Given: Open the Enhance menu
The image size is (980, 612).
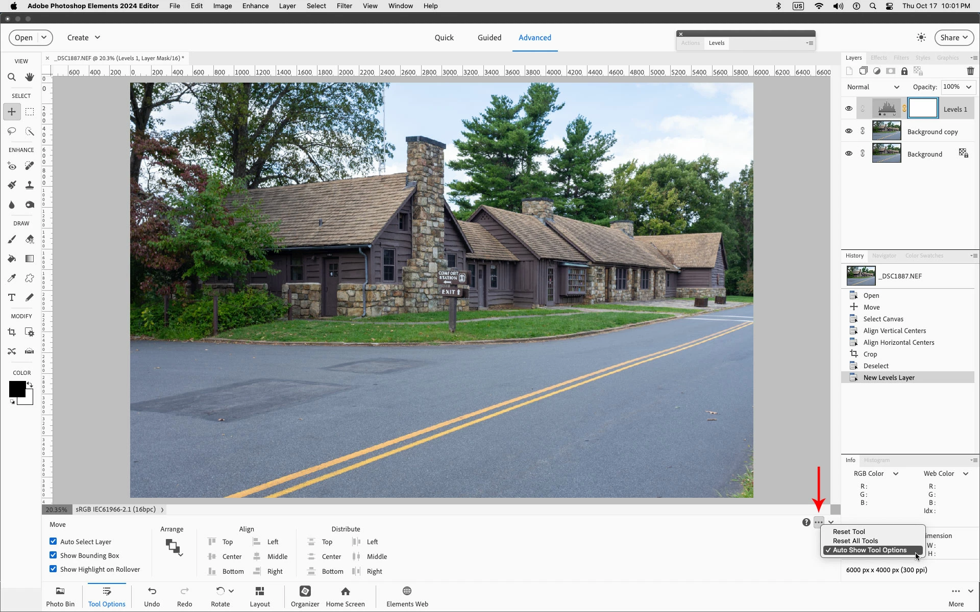Looking at the screenshot, I should 255,6.
